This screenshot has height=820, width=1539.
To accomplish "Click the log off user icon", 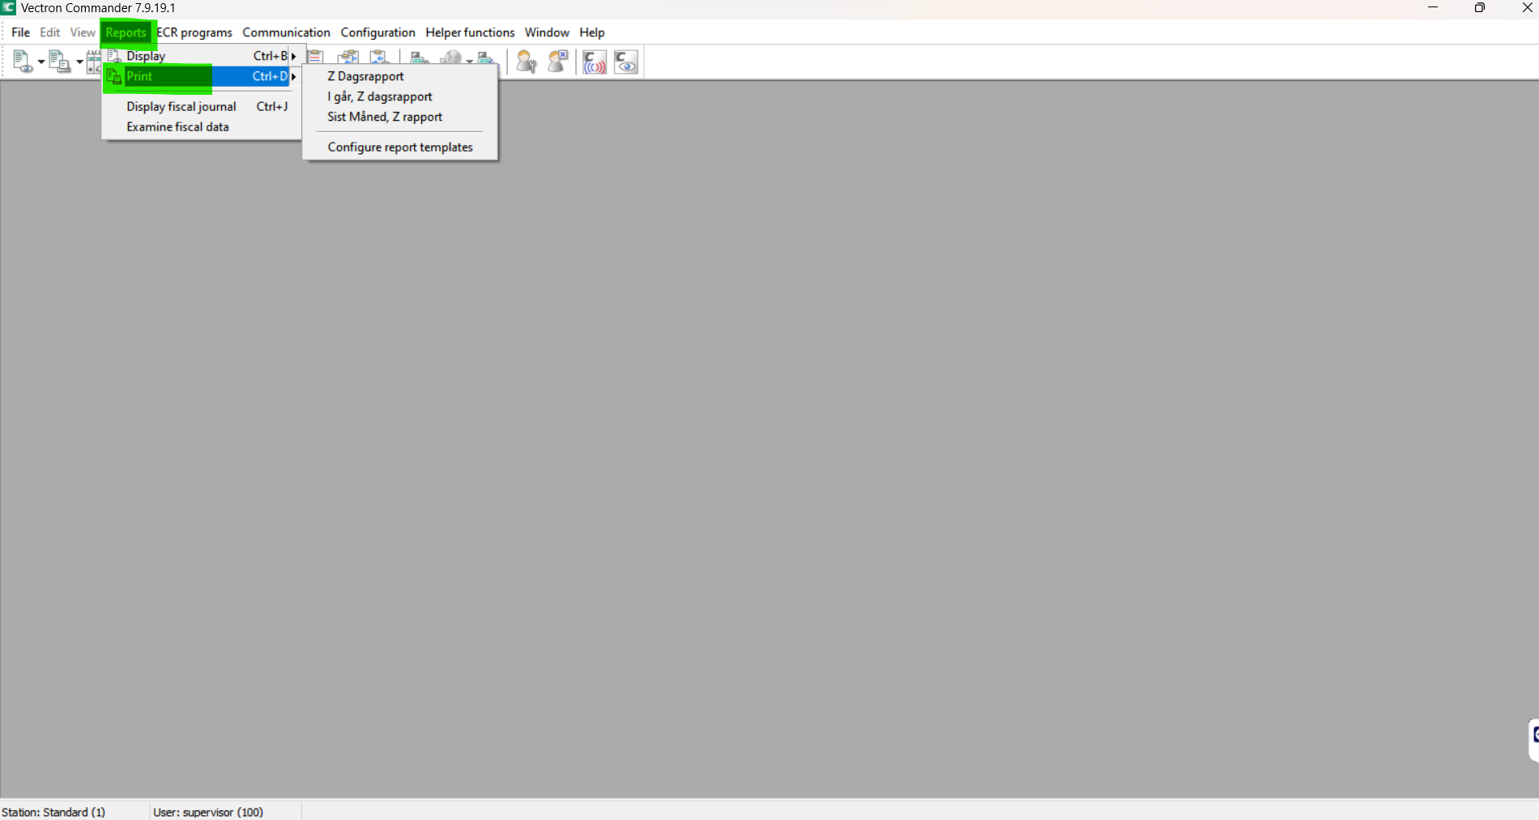I will tap(558, 62).
